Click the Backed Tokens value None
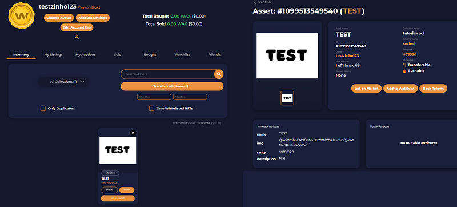Viewport: 457px width, 207px height. tap(340, 75)
